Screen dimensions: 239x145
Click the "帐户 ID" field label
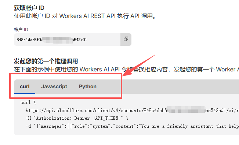(21, 30)
